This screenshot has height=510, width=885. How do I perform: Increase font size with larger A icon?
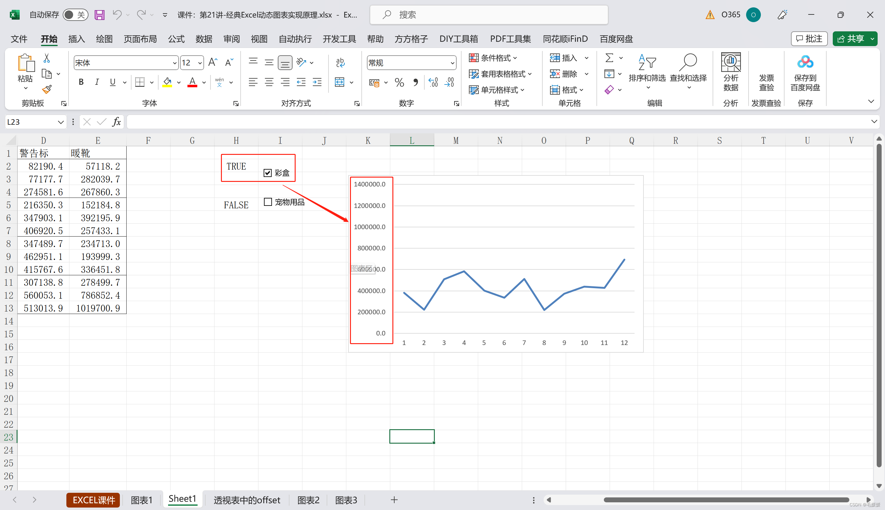(x=213, y=63)
